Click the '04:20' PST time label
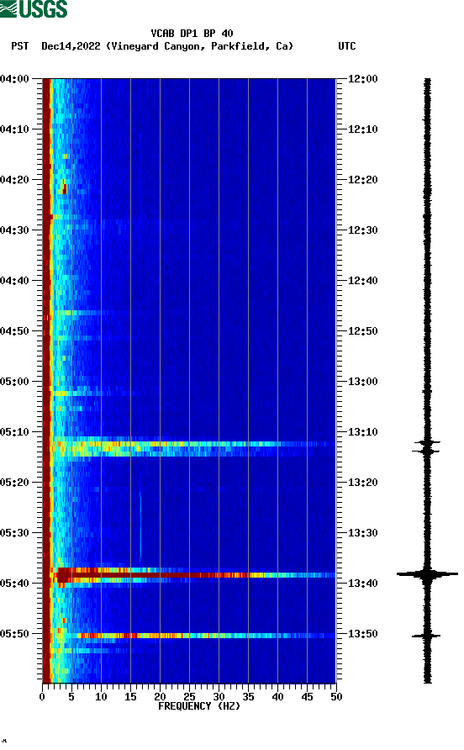The image size is (464, 750). 14,180
